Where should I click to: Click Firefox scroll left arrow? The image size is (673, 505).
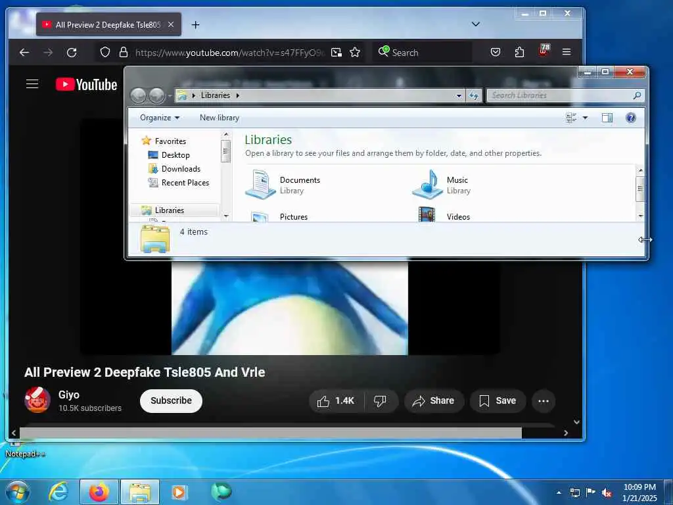[14, 433]
